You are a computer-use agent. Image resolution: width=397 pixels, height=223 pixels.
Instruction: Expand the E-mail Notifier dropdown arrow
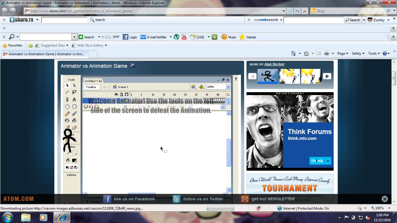pos(171,37)
